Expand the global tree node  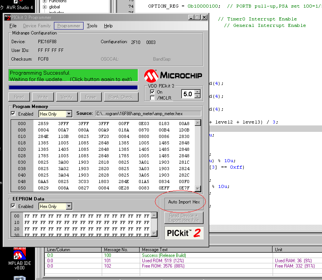click(44, 7)
